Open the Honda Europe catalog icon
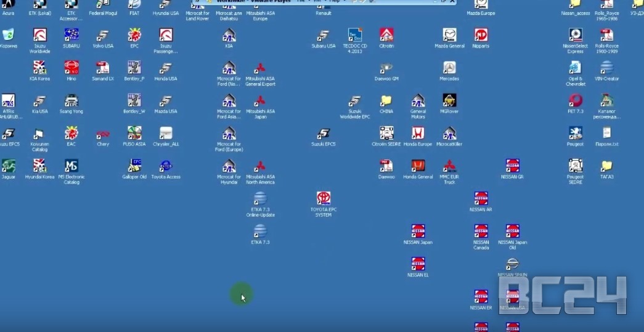This screenshot has height=332, width=644. coord(417,133)
